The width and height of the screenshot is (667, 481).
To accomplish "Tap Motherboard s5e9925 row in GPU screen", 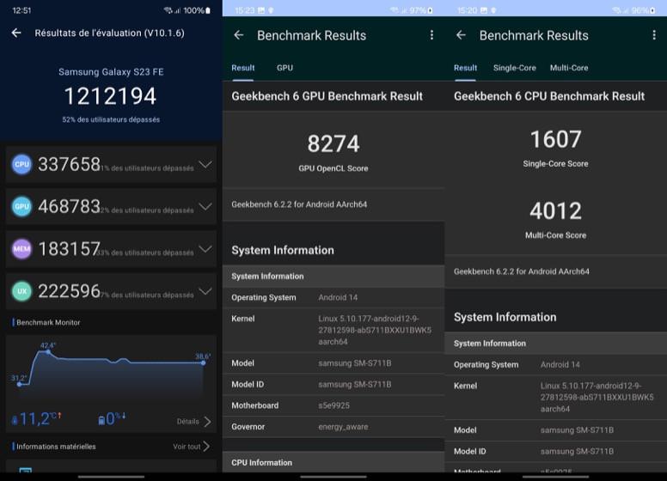I will point(333,405).
